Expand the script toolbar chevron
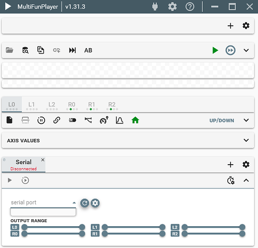This screenshot has width=258, height=248. coord(246,50)
